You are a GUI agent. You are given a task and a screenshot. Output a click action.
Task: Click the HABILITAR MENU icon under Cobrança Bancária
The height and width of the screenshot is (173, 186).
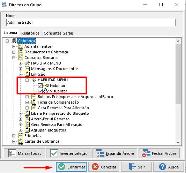[x=28, y=63]
